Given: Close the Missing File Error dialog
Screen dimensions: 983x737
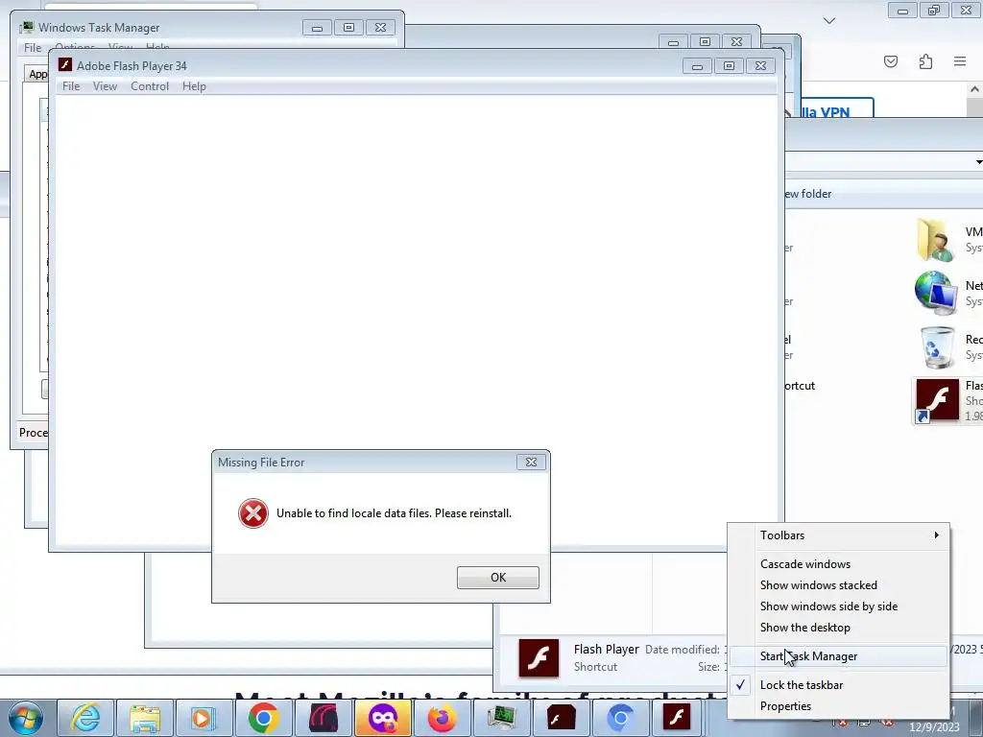Looking at the screenshot, I should (x=531, y=462).
